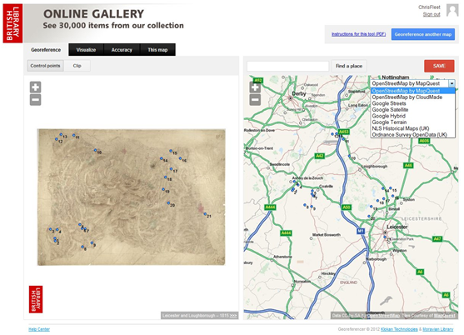Click the British Library logo below historical map
464x335 pixels.
pyautogui.click(x=36, y=299)
